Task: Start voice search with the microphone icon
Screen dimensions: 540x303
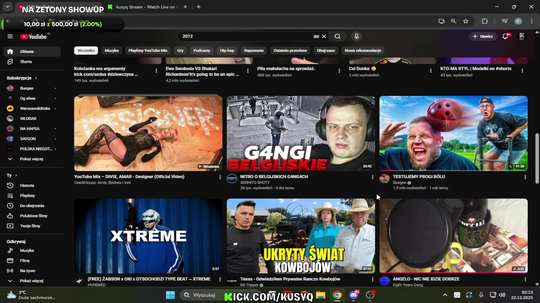Action: [356, 36]
